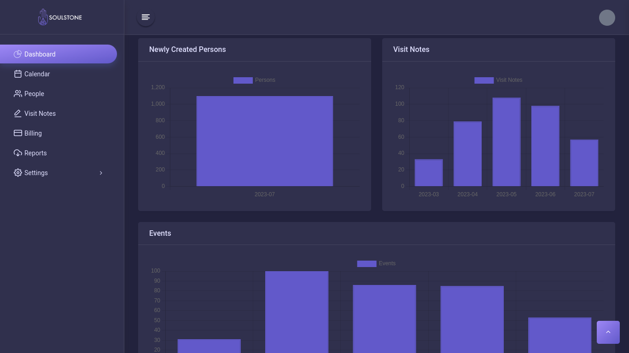Click the scroll-to-top button
This screenshot has height=353, width=629.
(x=608, y=332)
